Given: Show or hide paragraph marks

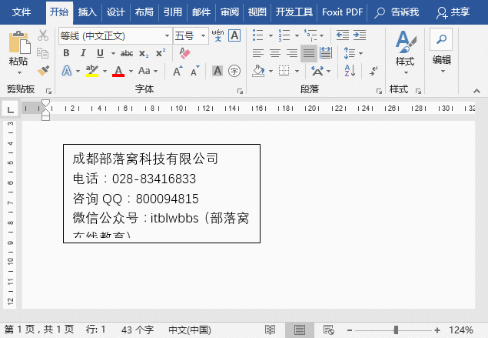Looking at the screenshot, I should coord(373,71).
